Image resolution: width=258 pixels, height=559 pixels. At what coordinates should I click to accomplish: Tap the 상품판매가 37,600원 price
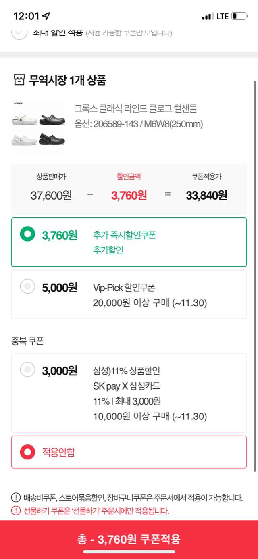click(51, 195)
